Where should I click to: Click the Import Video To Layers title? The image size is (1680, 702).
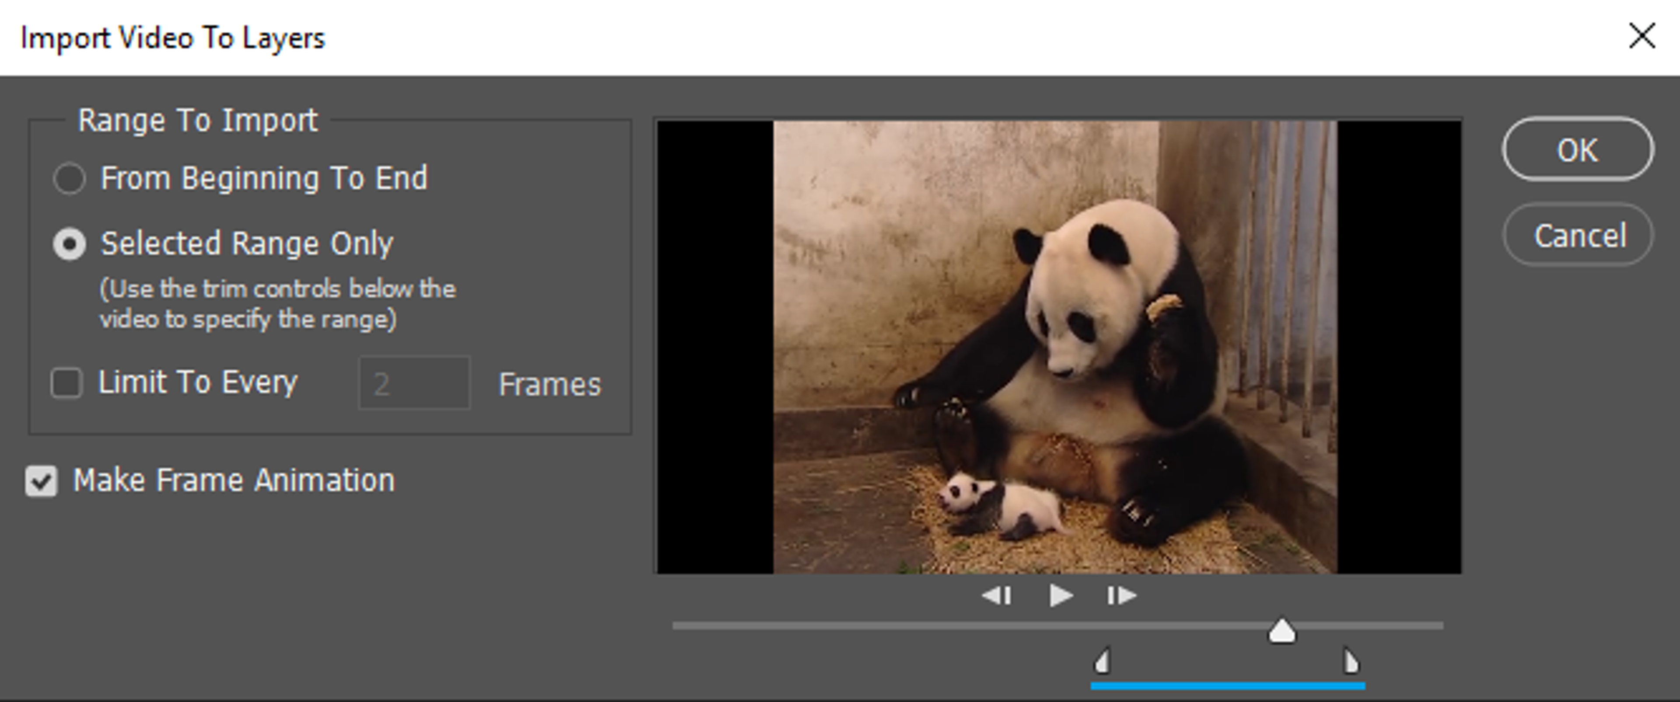(x=173, y=38)
